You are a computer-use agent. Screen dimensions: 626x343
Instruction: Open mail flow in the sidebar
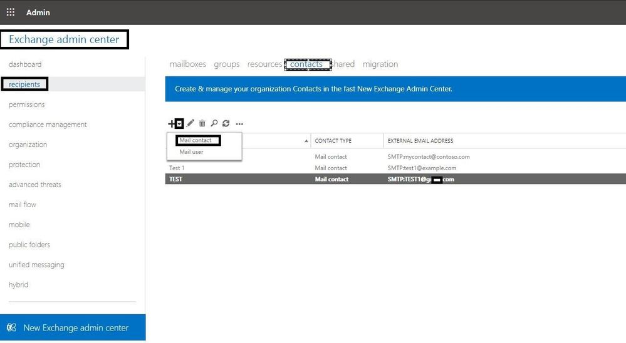[23, 205]
